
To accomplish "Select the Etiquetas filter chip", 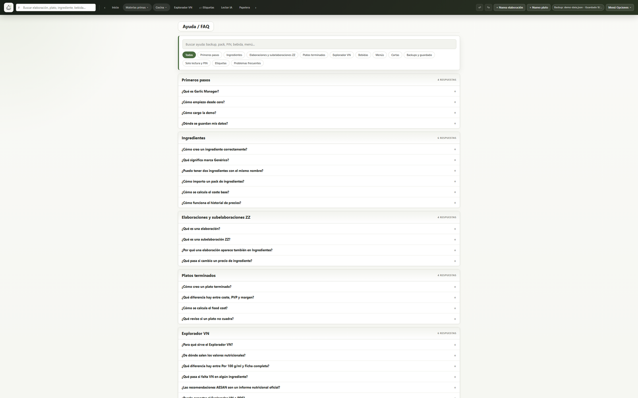I will 221,63.
